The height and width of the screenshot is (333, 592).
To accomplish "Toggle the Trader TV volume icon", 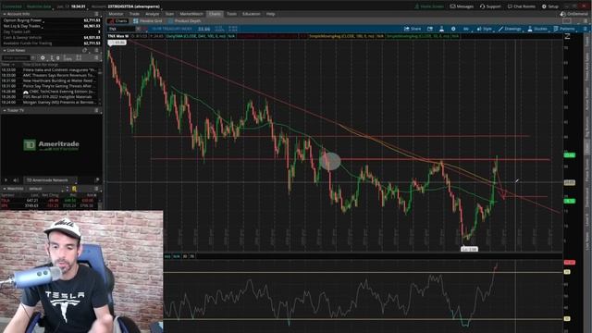I will pos(16,180).
